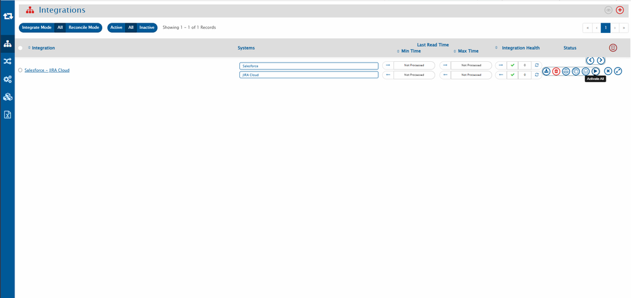
Task: Select All between Active and Inactive
Action: 131,28
